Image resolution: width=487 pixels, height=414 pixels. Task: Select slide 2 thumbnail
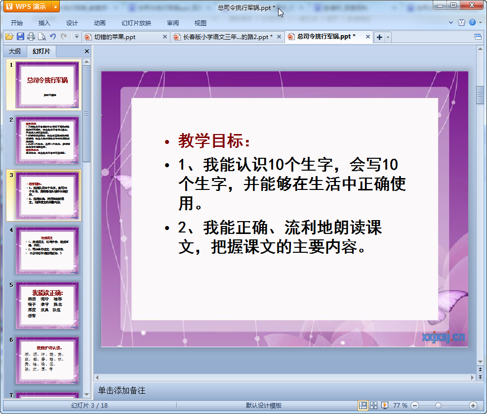[x=47, y=140]
